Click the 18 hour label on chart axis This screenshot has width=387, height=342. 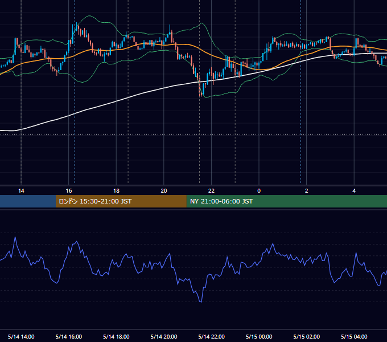pyautogui.click(x=116, y=191)
